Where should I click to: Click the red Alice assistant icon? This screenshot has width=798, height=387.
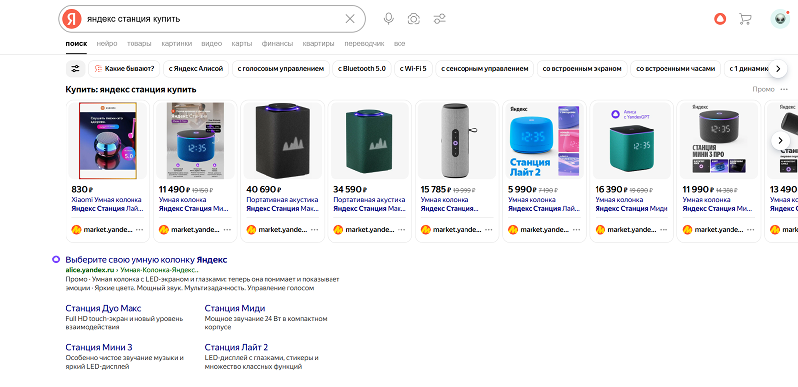720,19
